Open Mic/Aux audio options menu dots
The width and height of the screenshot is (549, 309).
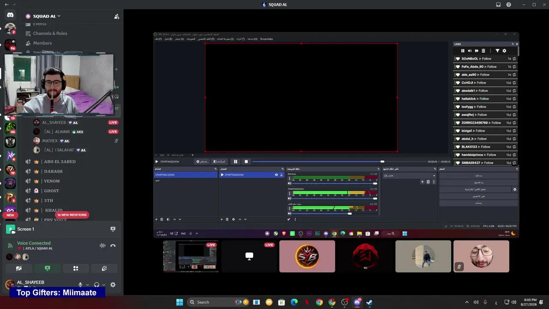coord(289,179)
